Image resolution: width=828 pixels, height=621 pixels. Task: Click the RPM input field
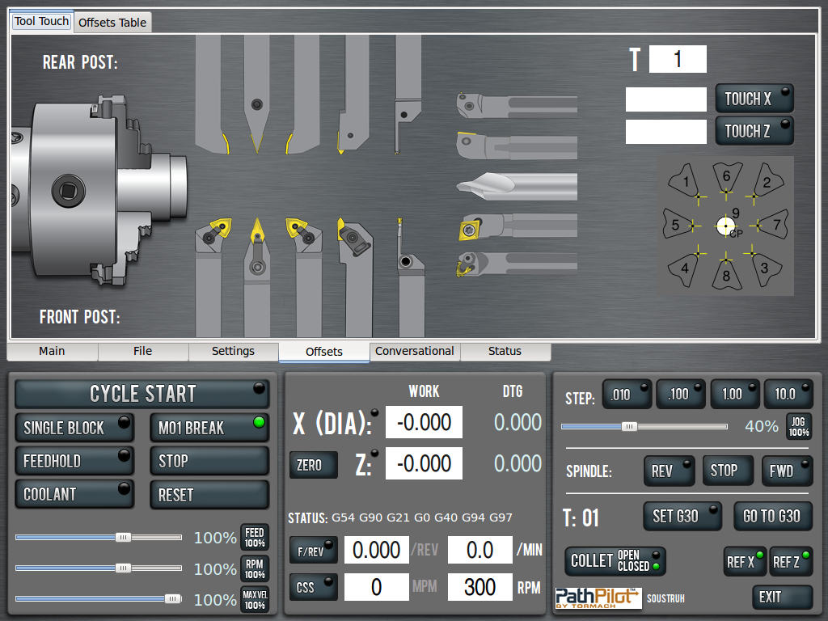[479, 587]
